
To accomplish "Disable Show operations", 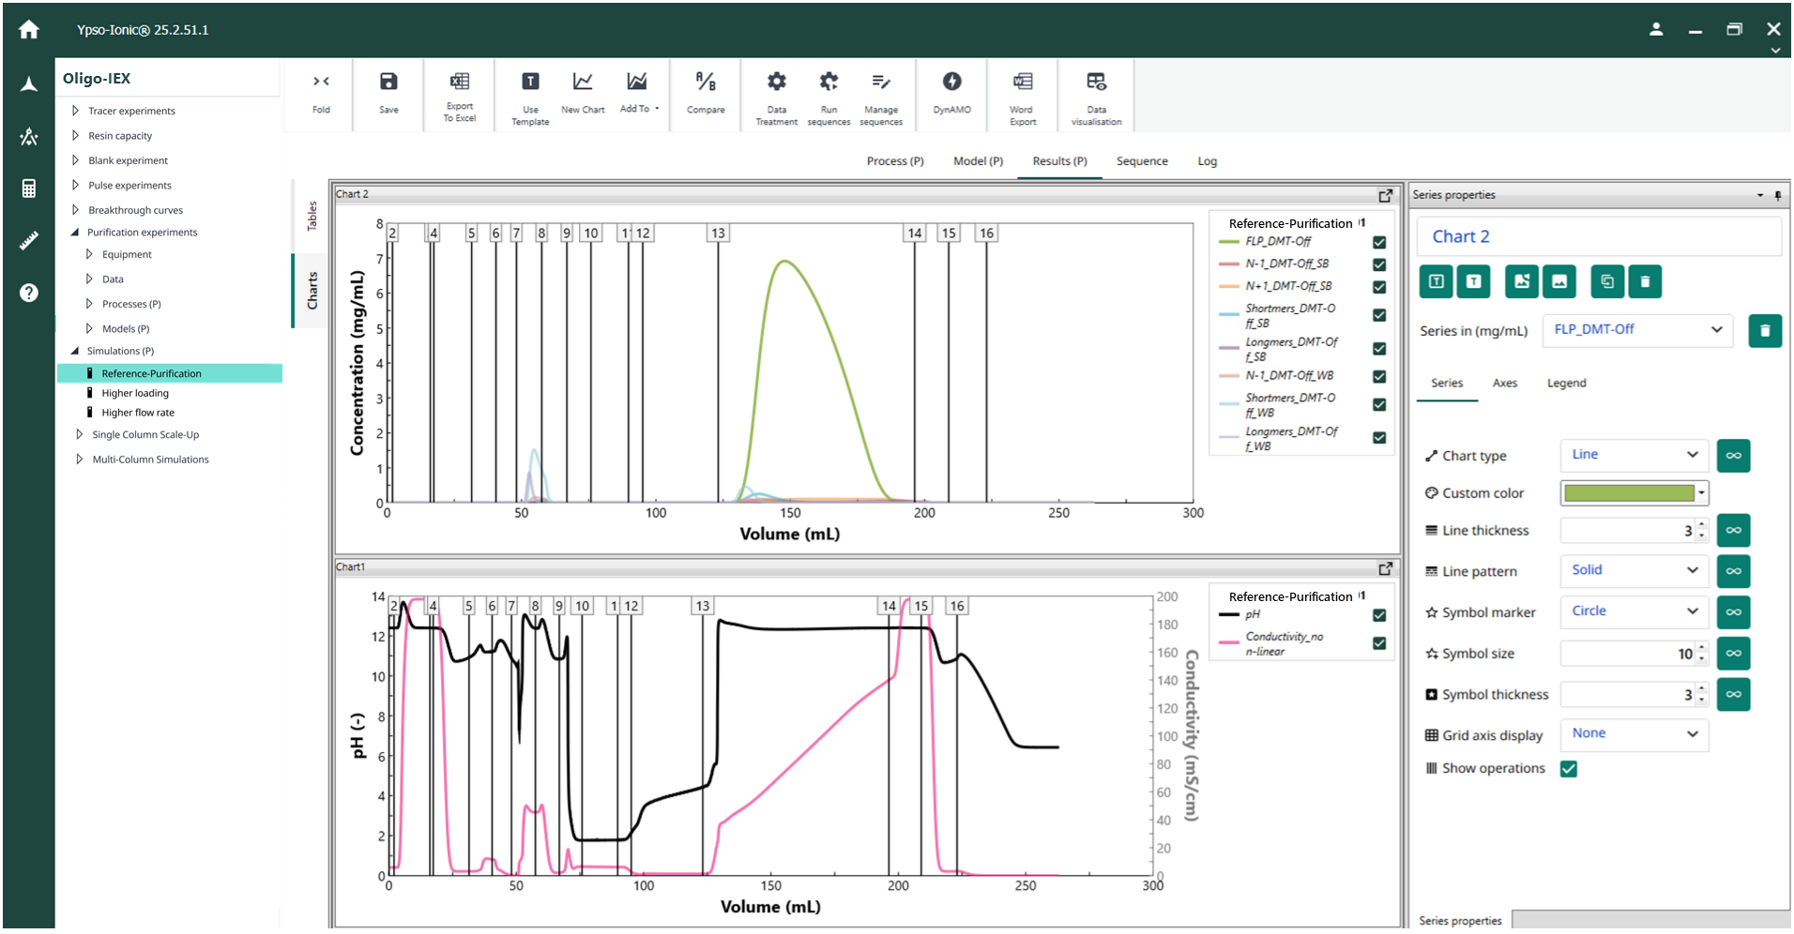I will tap(1570, 768).
